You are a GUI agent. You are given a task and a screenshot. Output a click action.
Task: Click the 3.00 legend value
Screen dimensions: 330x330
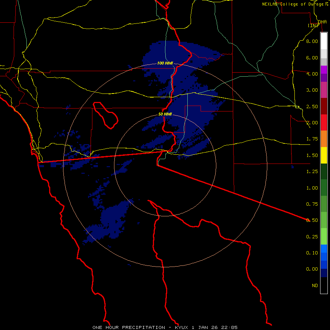click(312, 90)
